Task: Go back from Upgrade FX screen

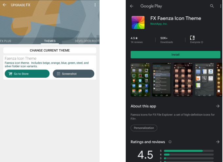Action: tap(5, 5)
